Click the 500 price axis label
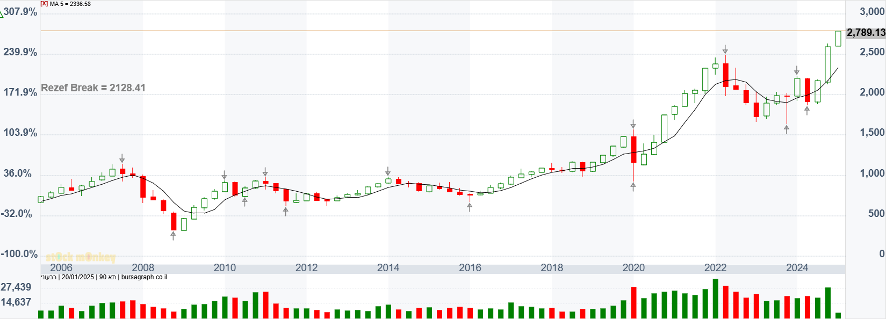The image size is (886, 319). 876,214
